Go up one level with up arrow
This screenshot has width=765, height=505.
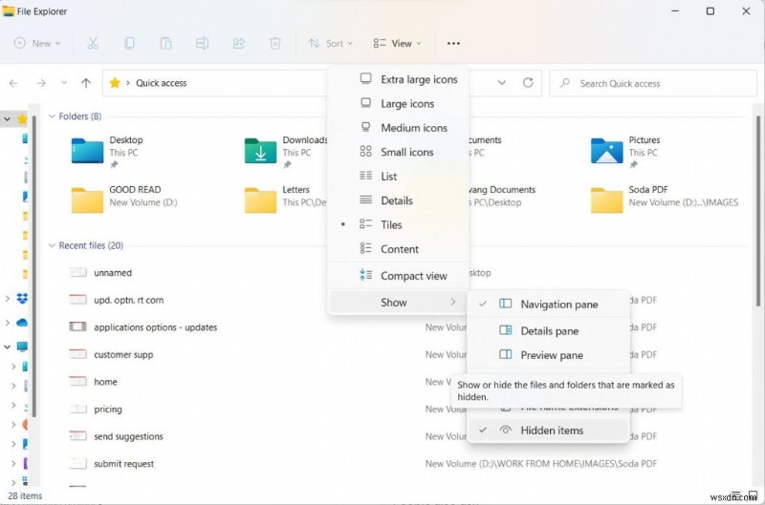[86, 83]
